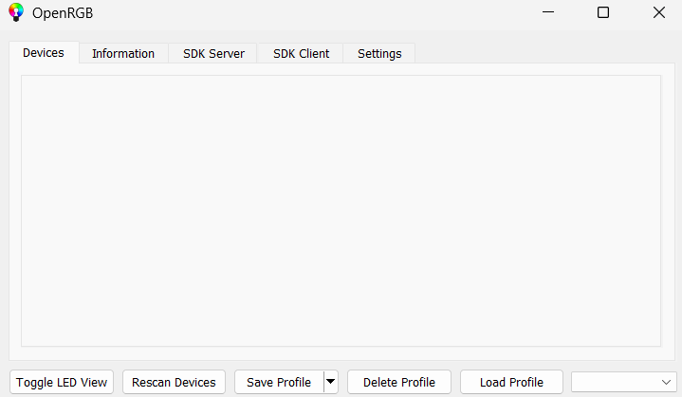This screenshot has width=682, height=397.
Task: Select the SDK Client tab
Action: pos(301,54)
